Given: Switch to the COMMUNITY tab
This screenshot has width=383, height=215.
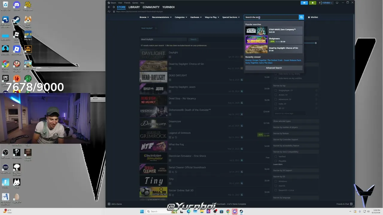Looking at the screenshot, I should [151, 7].
